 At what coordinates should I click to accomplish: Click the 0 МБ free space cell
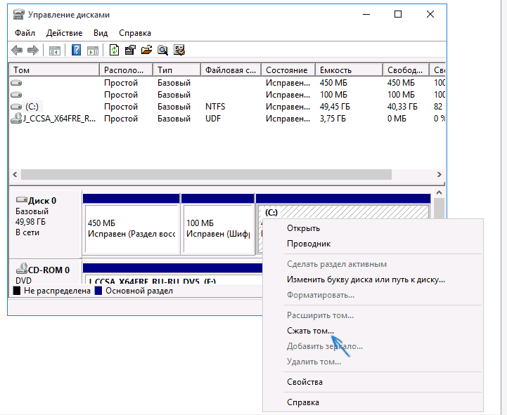397,119
